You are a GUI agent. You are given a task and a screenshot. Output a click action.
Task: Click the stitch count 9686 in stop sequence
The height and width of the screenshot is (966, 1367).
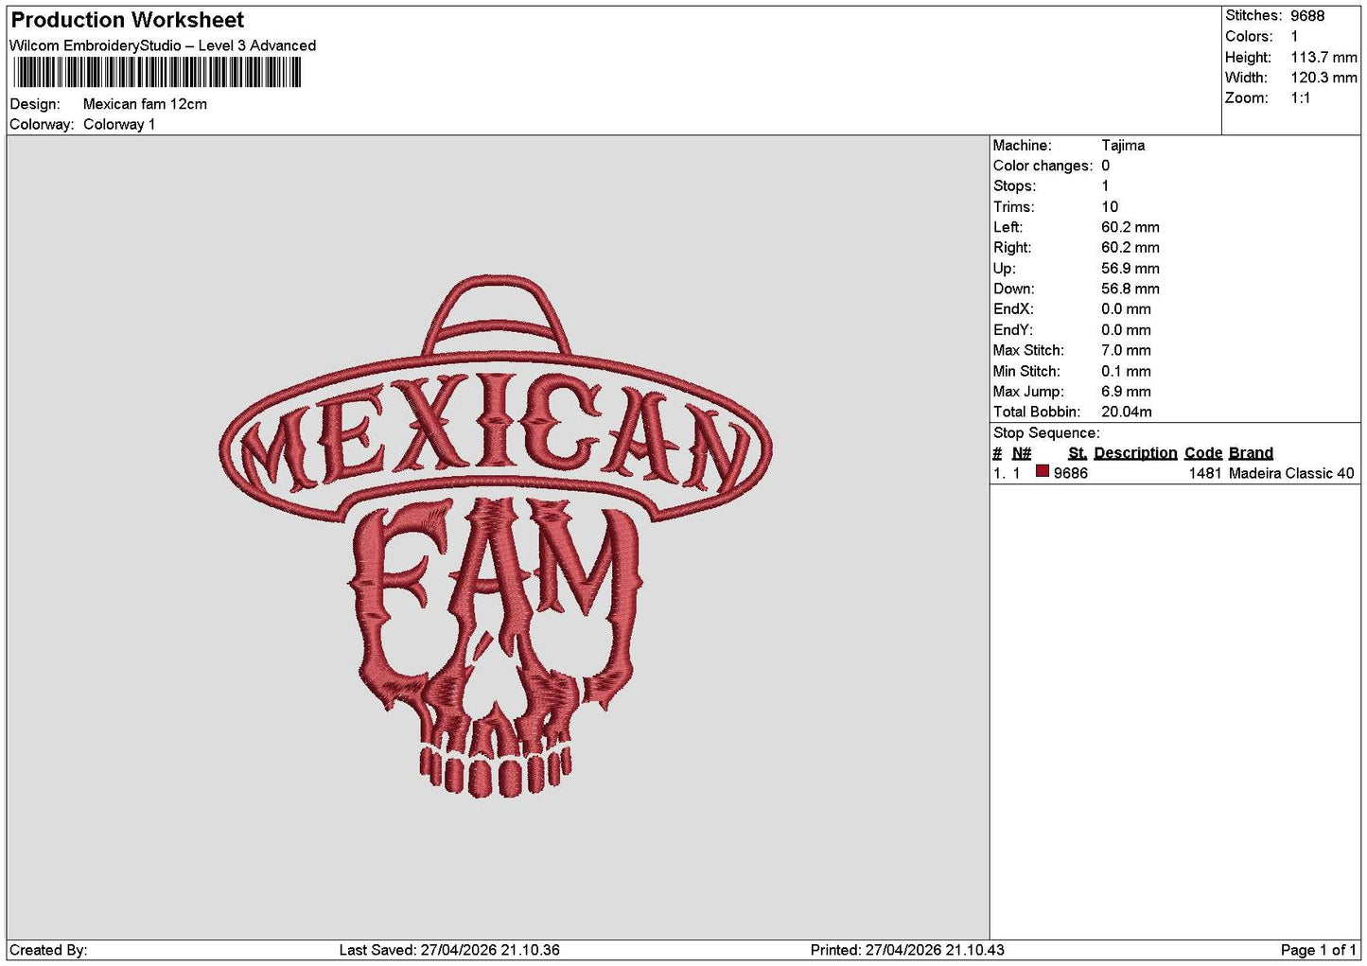[x=1071, y=473]
